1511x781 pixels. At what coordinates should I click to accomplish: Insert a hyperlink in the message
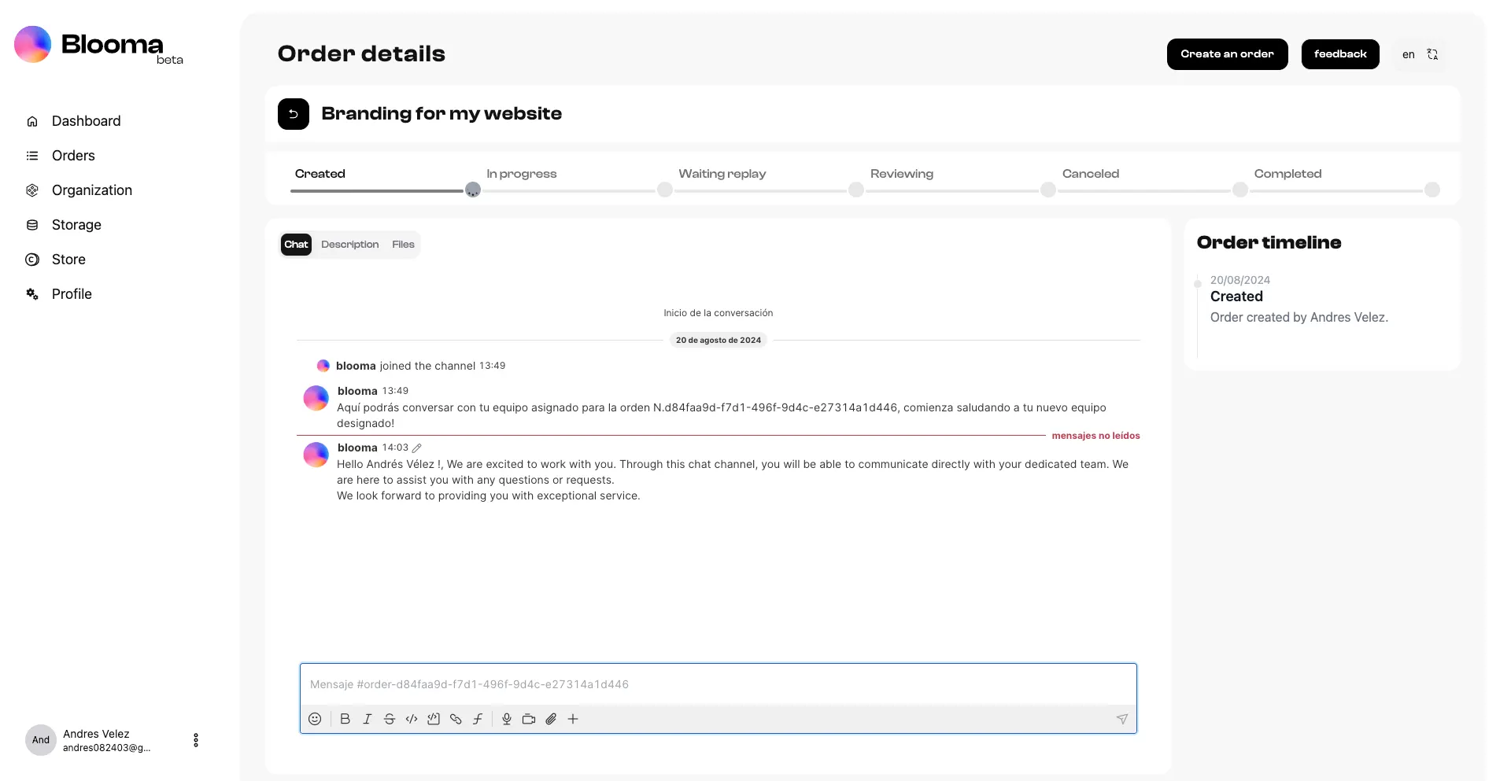click(455, 719)
